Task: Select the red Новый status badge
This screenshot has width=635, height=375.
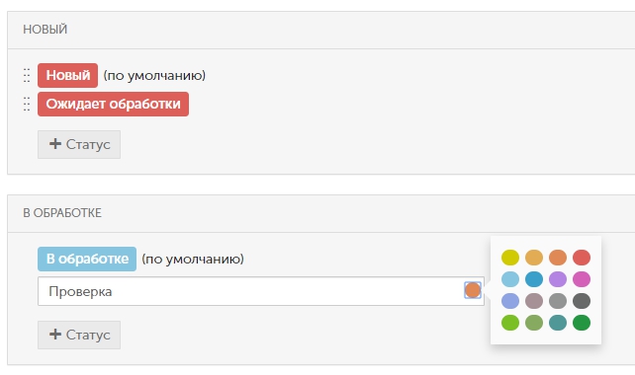Action: click(67, 75)
